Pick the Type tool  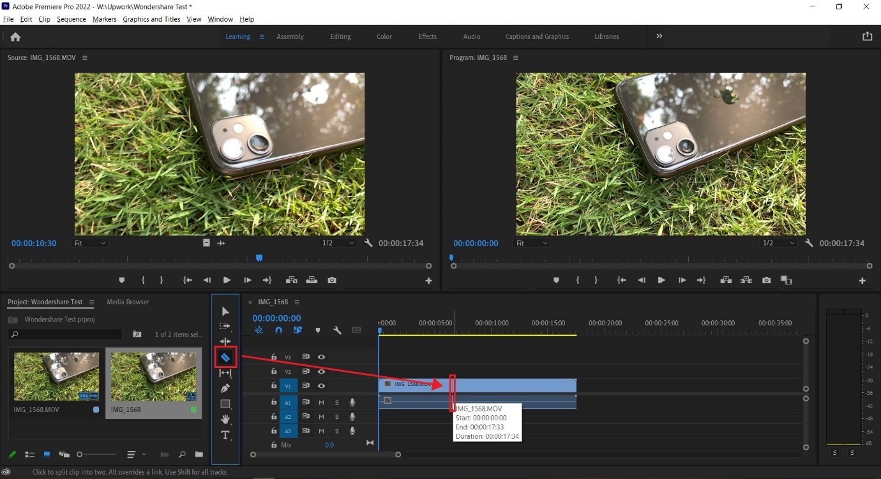point(225,435)
